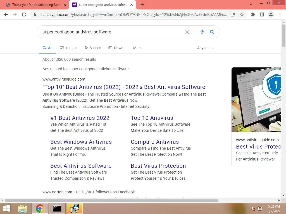Close the 'Thank you for downloading' tab
This screenshot has height=214, width=286.
(65, 5)
